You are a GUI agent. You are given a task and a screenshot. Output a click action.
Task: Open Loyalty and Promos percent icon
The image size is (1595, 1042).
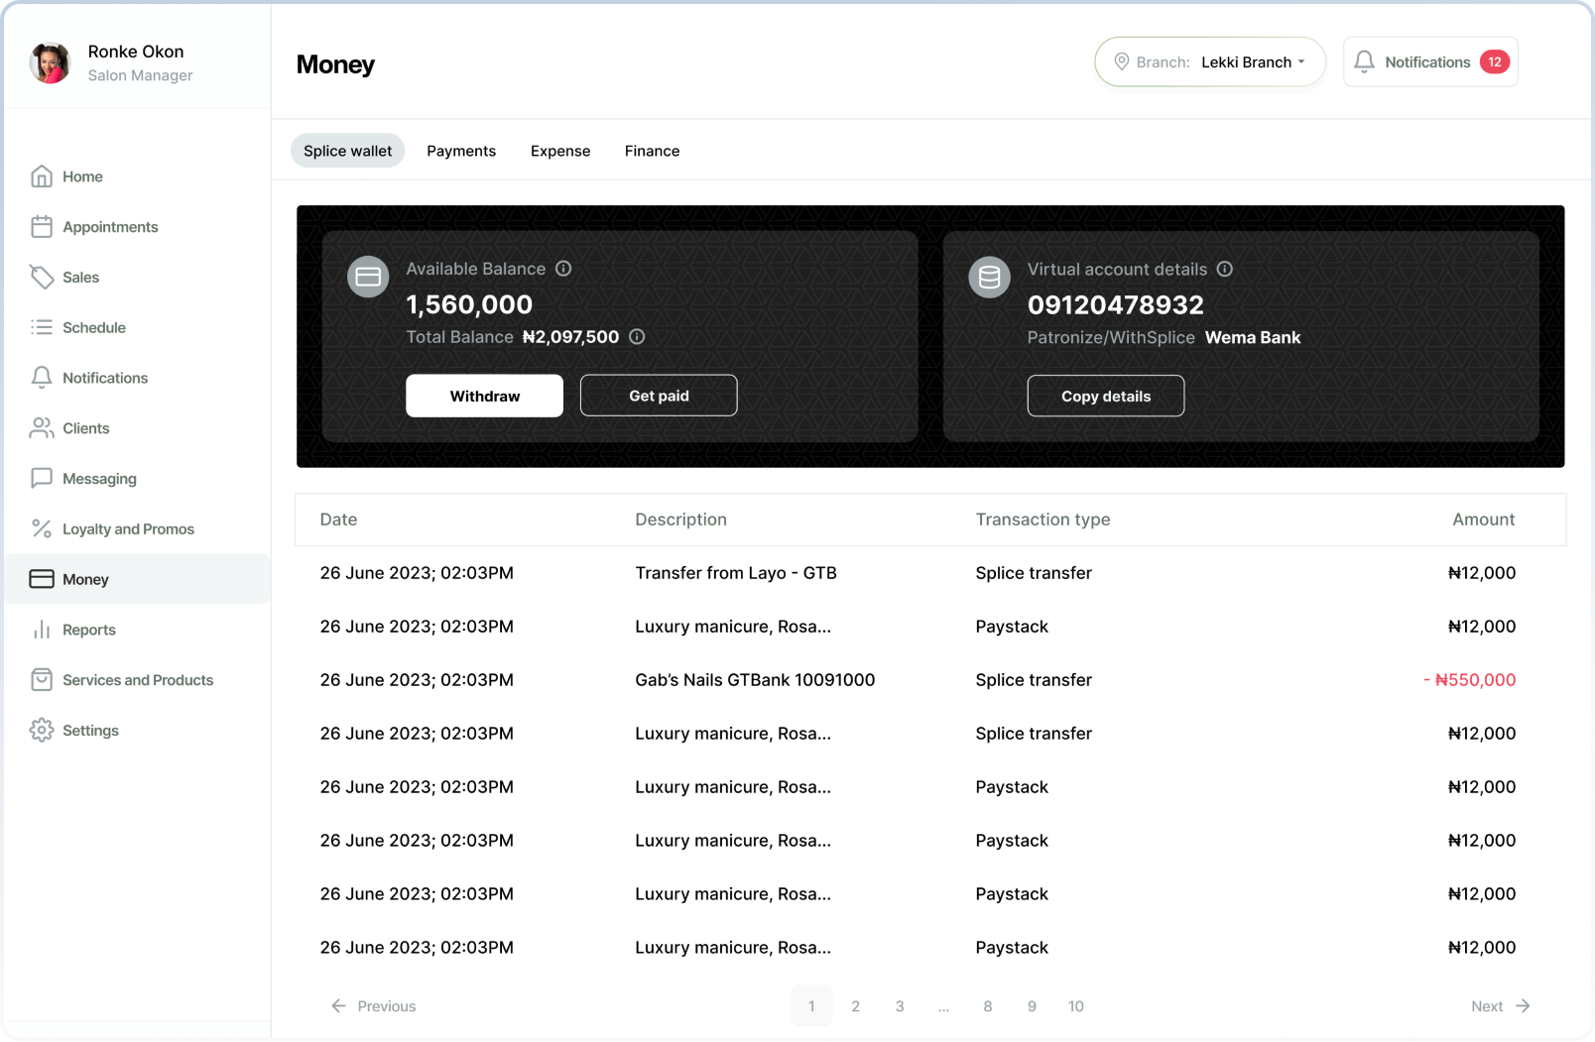[42, 528]
